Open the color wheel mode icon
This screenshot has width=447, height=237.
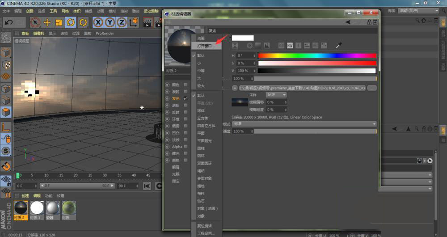(x=249, y=45)
